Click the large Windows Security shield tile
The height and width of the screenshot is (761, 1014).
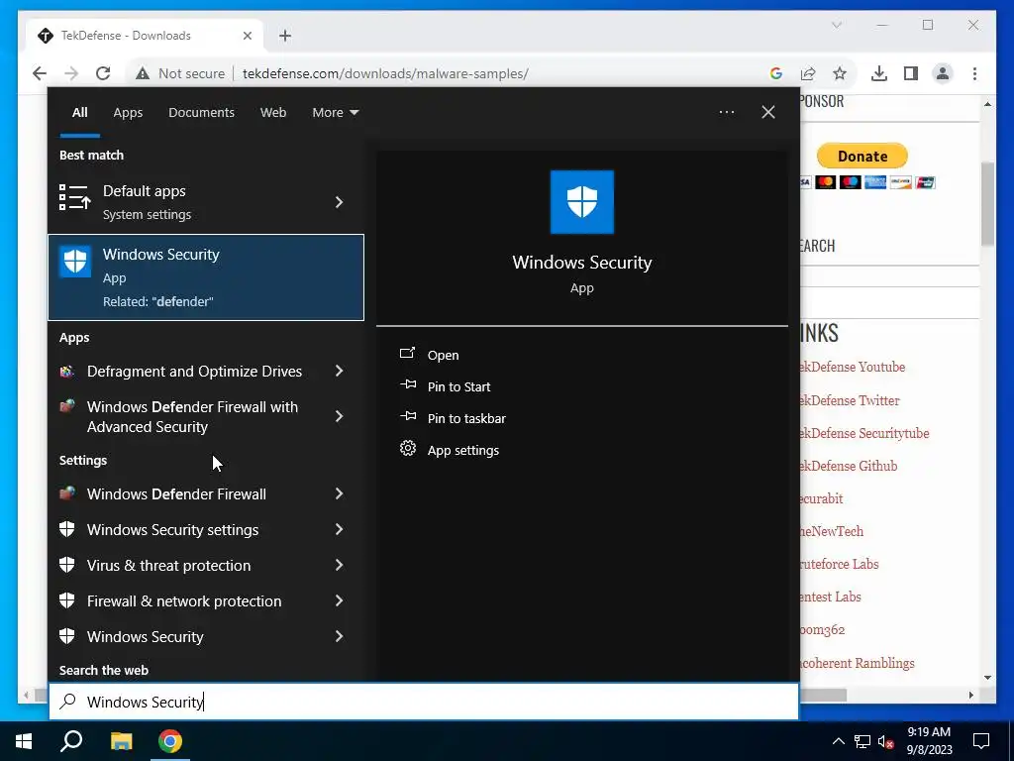pyautogui.click(x=582, y=202)
